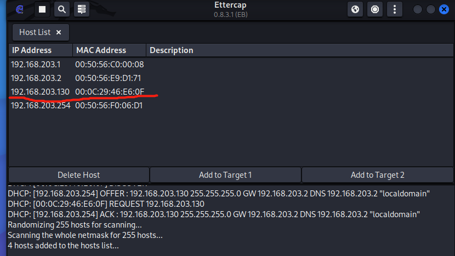Screen dimensions: 455x256
Task: Click MAC address 00:0C:29:46:E6:0F in host list
Action: click(110, 91)
